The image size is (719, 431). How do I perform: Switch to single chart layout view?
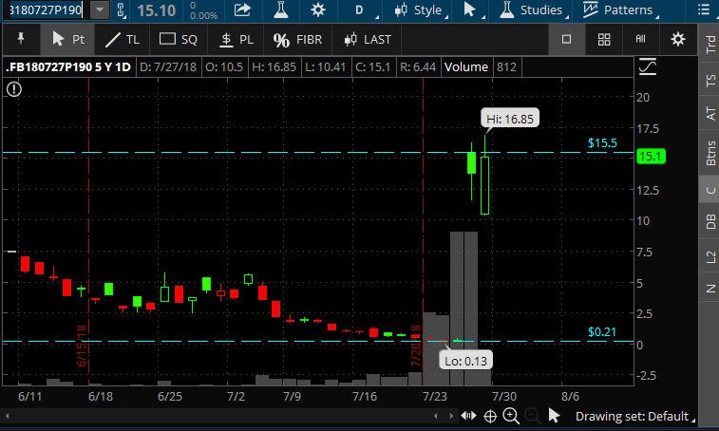click(x=566, y=40)
